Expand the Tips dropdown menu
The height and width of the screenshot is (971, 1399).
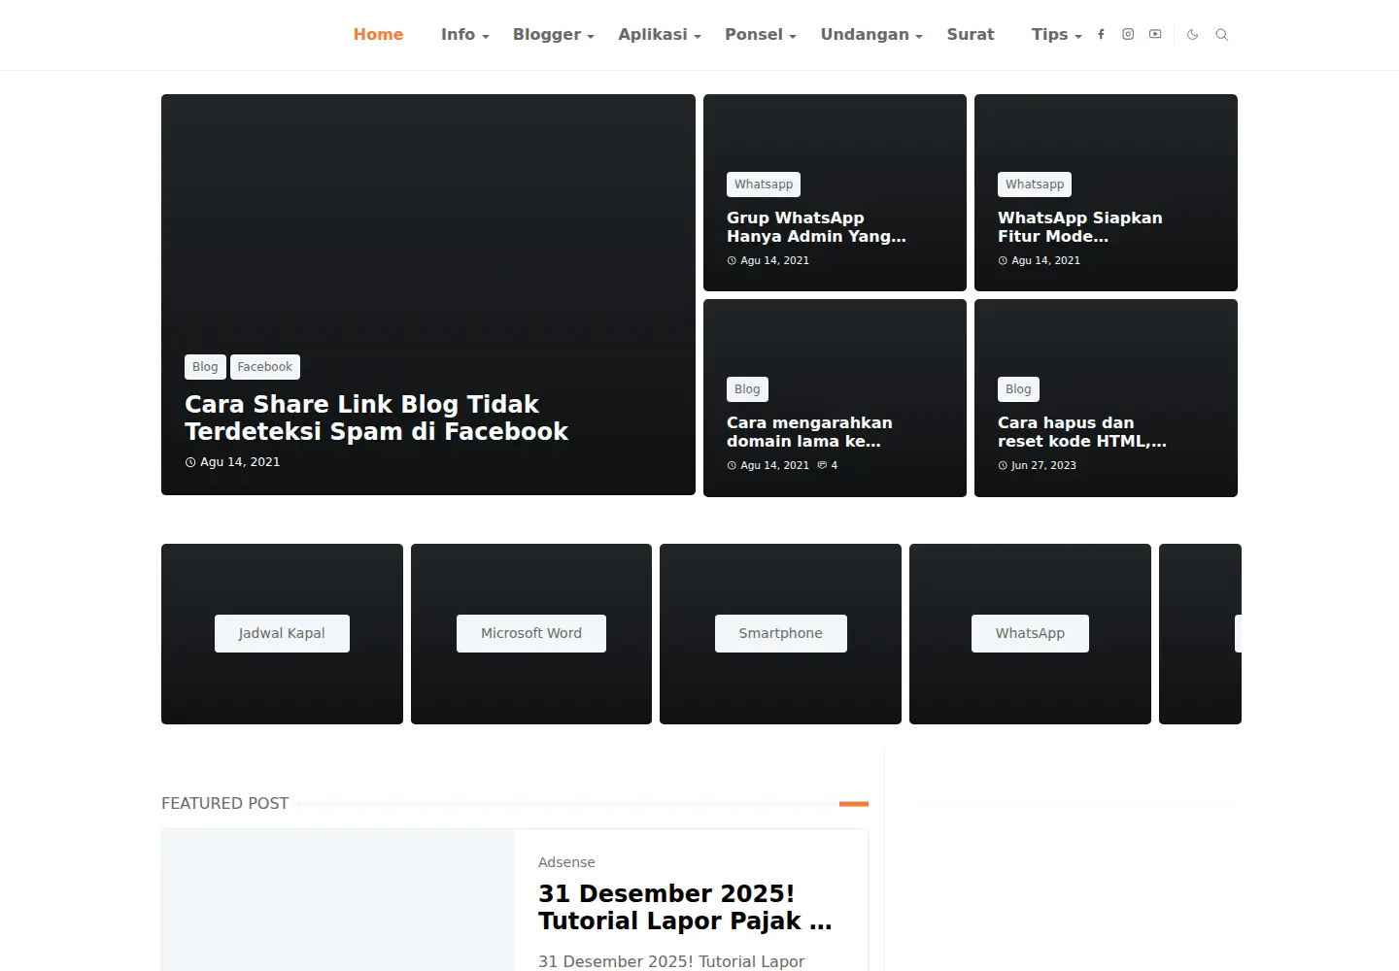(x=1056, y=34)
